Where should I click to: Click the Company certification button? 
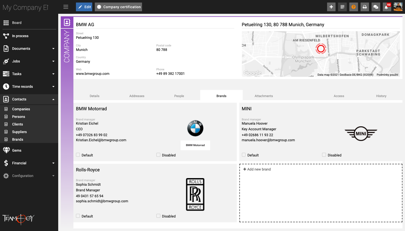point(118,7)
